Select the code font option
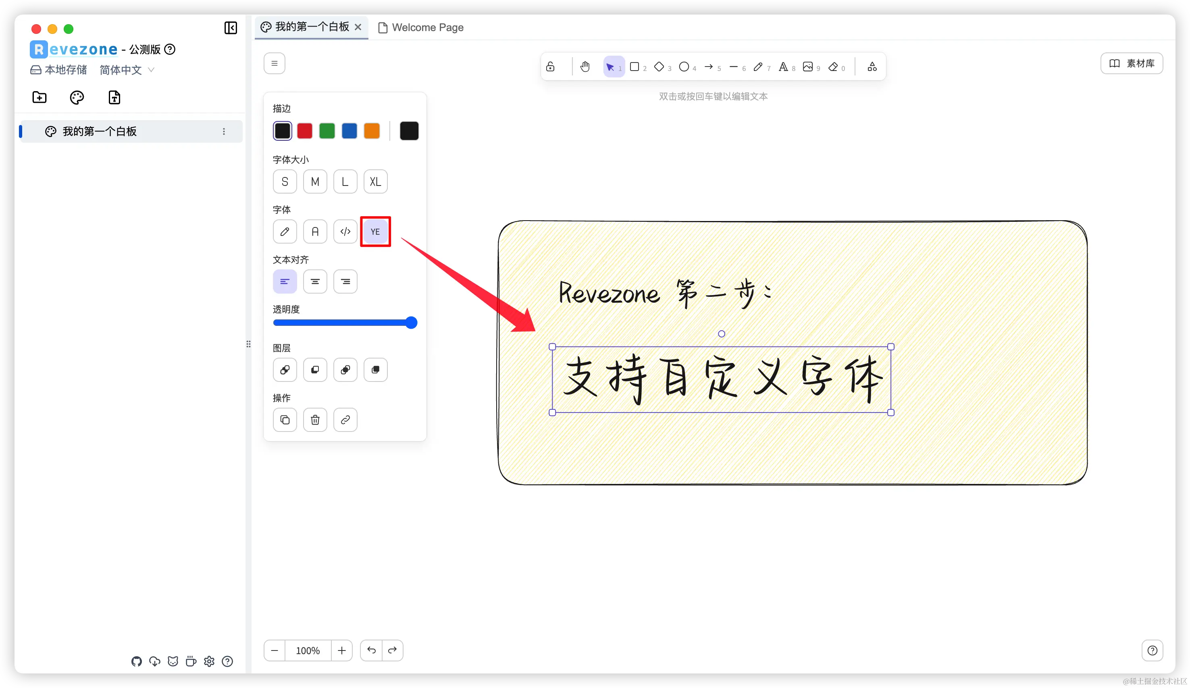1190x688 pixels. [345, 231]
